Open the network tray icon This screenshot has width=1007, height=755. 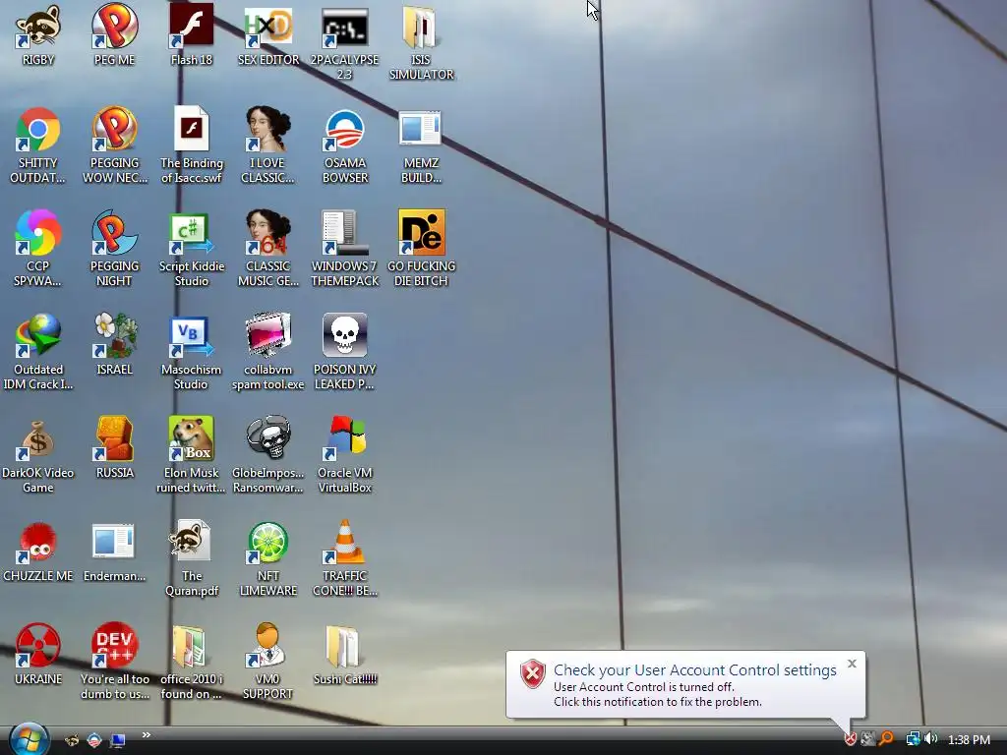pos(913,739)
